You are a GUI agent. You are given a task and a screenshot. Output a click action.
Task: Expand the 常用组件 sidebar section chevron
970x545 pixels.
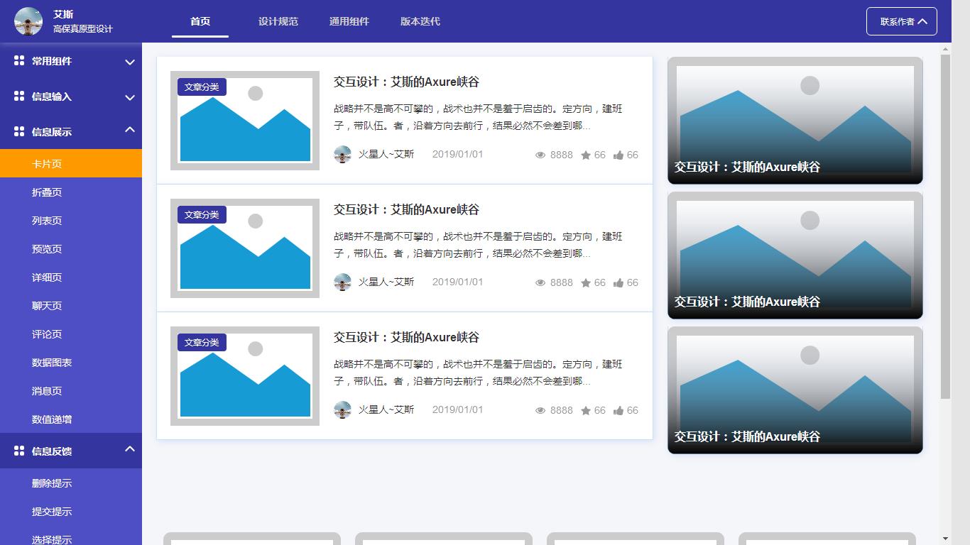pos(130,62)
